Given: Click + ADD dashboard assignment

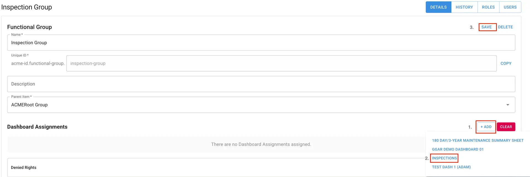Looking at the screenshot, I should pyautogui.click(x=486, y=127).
